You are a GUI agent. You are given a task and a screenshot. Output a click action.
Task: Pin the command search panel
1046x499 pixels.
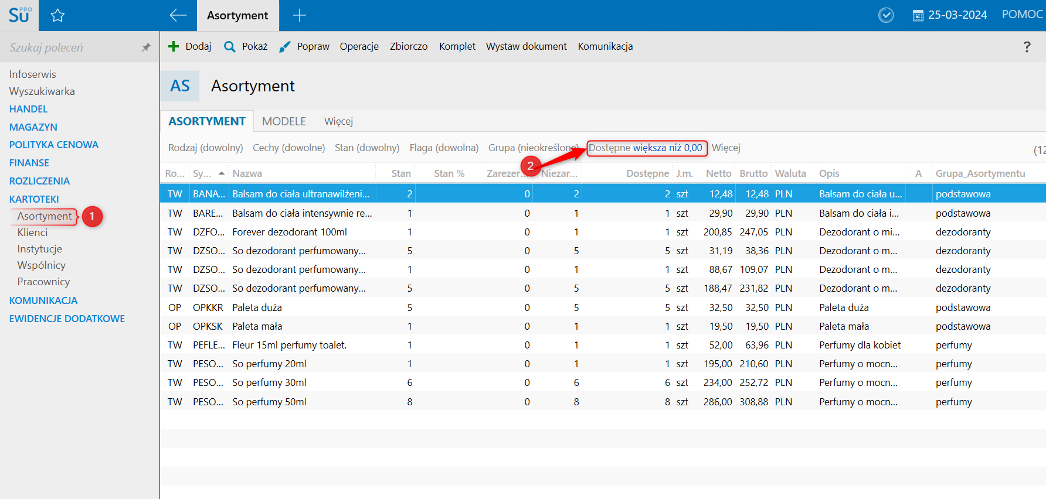point(146,47)
